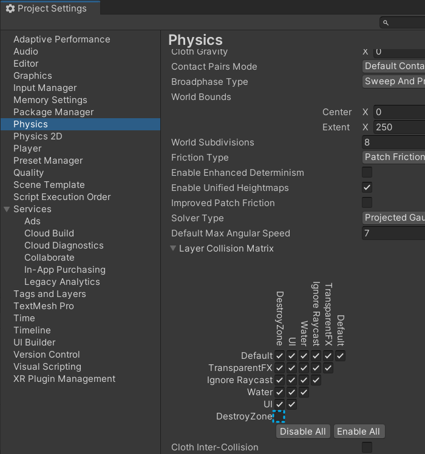Image resolution: width=425 pixels, height=454 pixels.
Task: Select Collaborate under Services
Action: tap(49, 258)
